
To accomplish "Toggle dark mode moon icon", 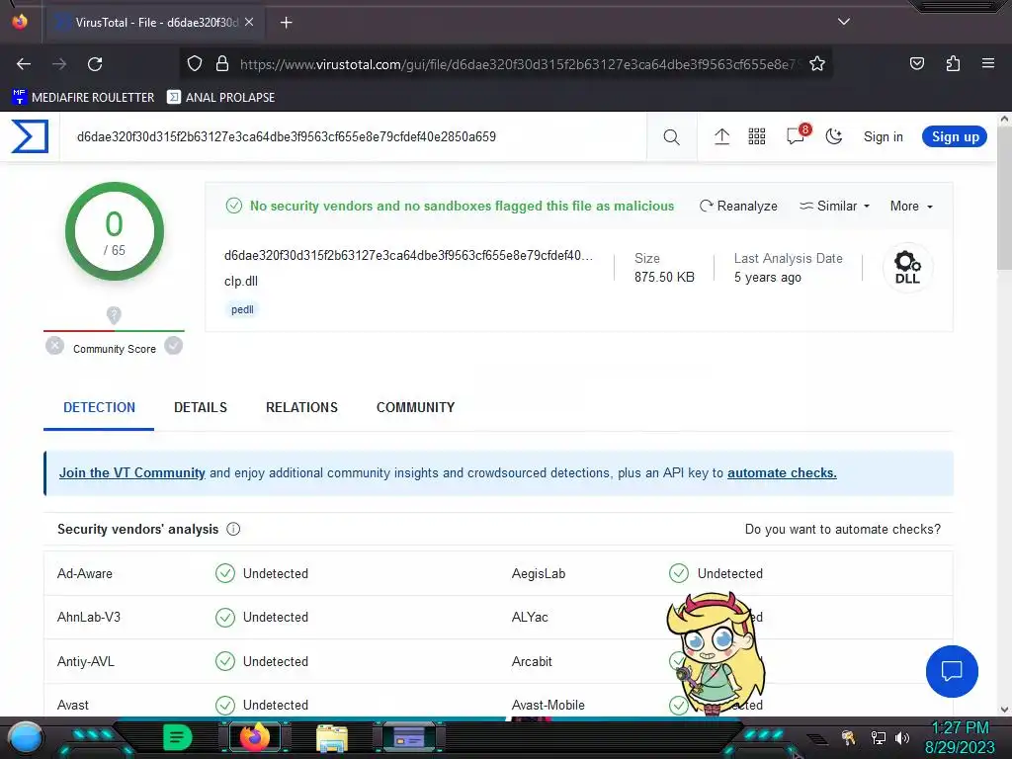I will point(834,136).
